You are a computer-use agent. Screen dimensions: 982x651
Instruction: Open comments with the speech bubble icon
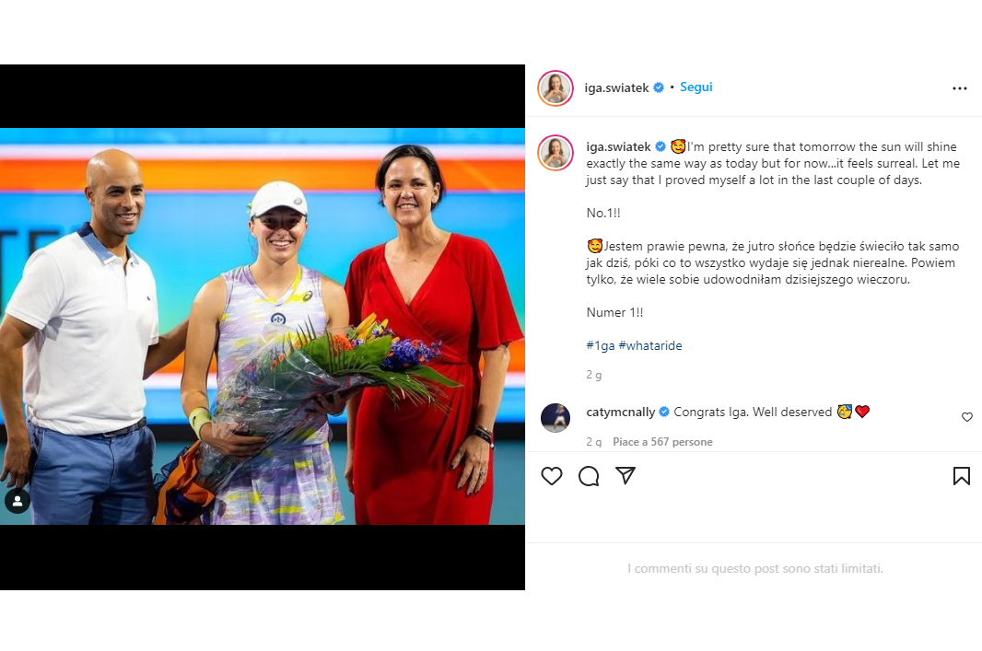[x=589, y=476]
